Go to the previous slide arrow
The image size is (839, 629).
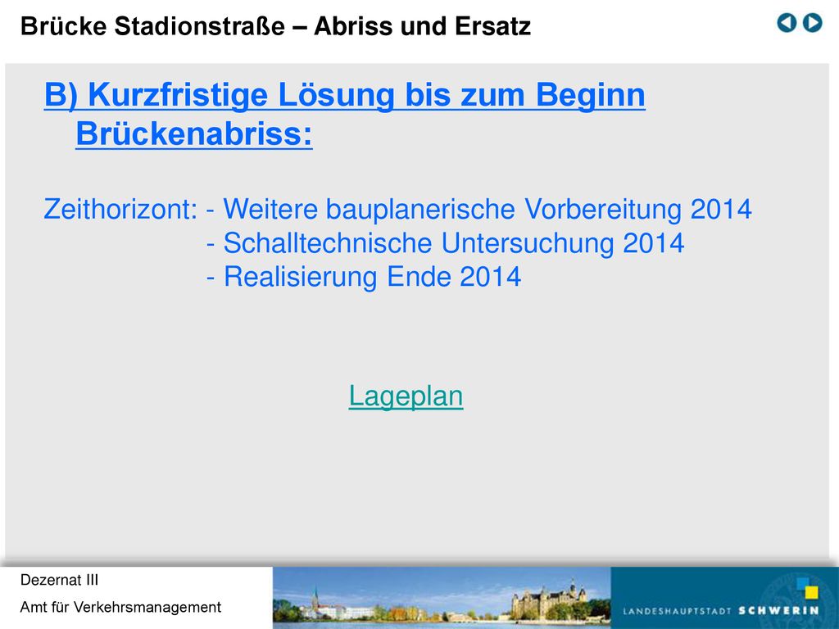[787, 23]
